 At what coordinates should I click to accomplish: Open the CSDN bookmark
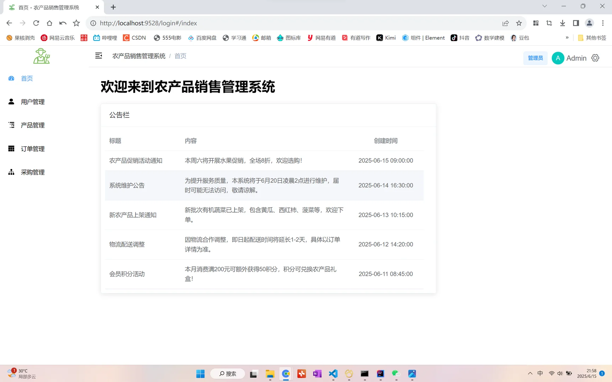pos(134,37)
